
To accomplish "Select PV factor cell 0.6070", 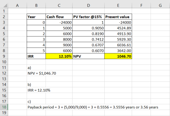I will [x=88, y=51].
